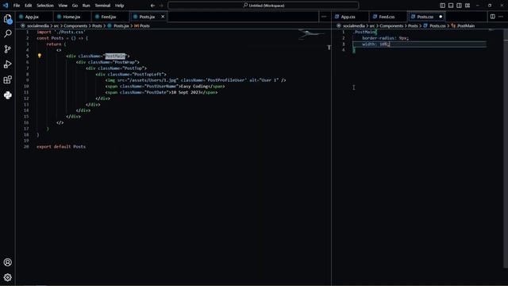Toggle the bottom panel layout icon
Screen dimensions: 508x286
(x=451, y=6)
